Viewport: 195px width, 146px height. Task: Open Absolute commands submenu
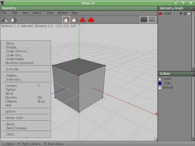26,63
